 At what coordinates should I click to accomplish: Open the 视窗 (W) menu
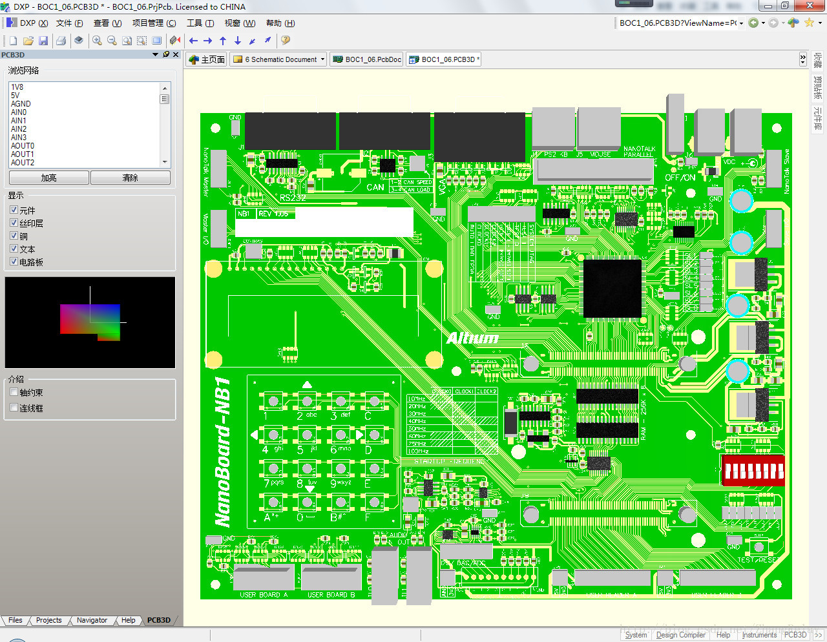(x=240, y=23)
